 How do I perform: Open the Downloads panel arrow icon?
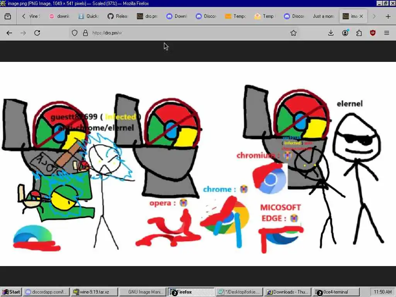331,33
